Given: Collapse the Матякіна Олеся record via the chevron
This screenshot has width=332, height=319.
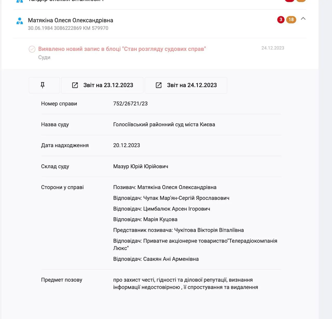Looking at the screenshot, I should click(303, 19).
